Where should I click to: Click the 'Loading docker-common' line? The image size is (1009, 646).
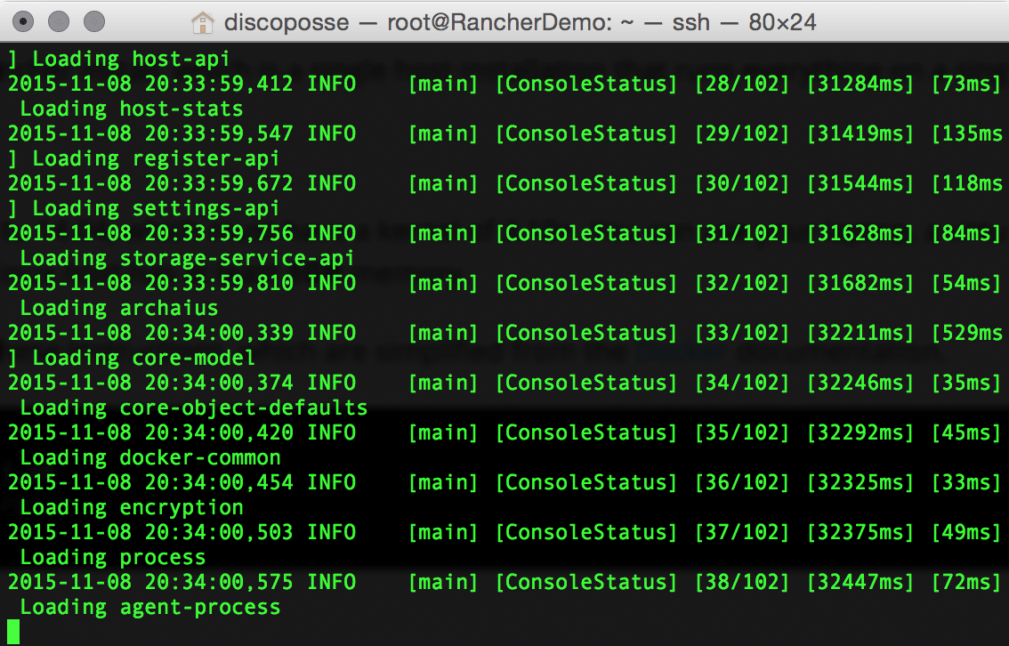pos(149,457)
